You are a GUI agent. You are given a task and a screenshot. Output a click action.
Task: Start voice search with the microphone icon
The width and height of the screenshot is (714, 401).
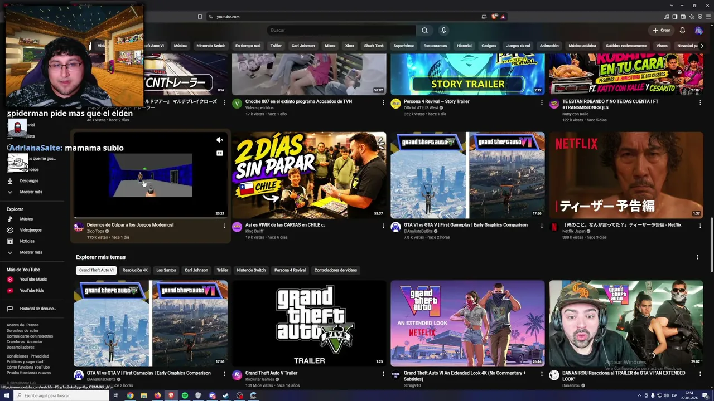coord(443,30)
